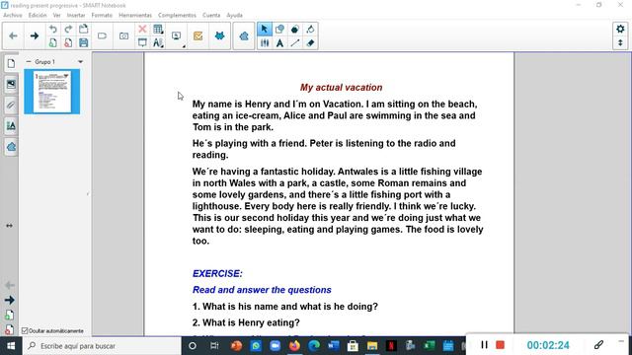Click the Redo icon
This screenshot has width=632, height=355.
[x=68, y=29]
